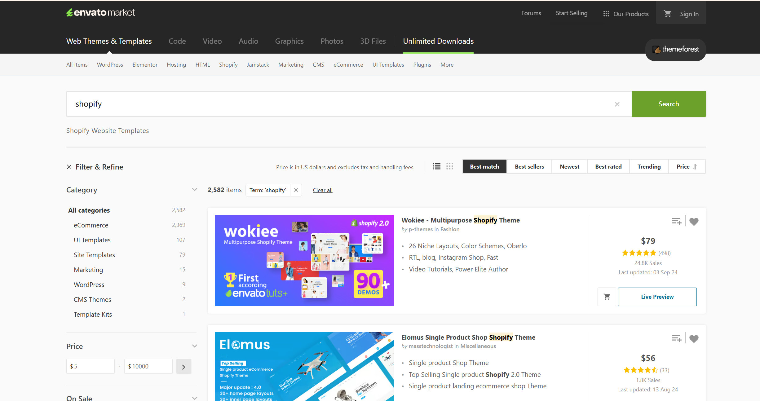The width and height of the screenshot is (760, 401).
Task: Collapse the Price filter section
Action: point(194,346)
